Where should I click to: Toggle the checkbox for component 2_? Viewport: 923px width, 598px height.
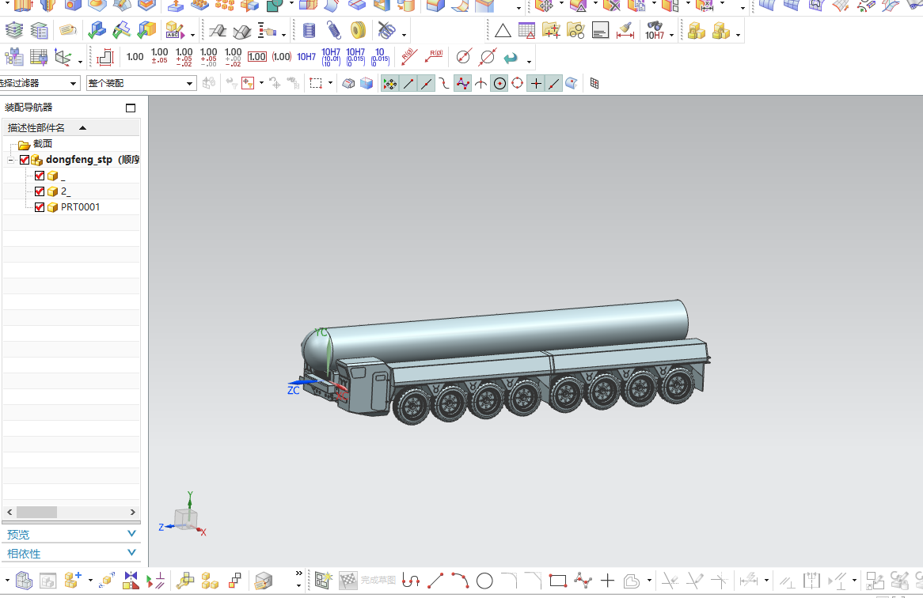[40, 191]
